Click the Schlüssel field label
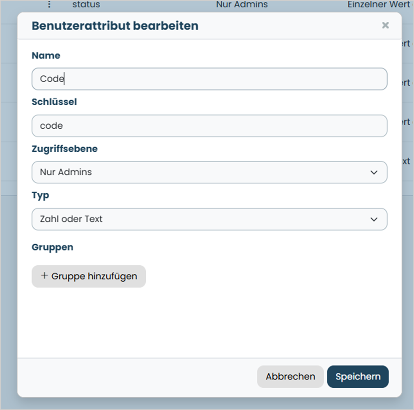 point(54,102)
